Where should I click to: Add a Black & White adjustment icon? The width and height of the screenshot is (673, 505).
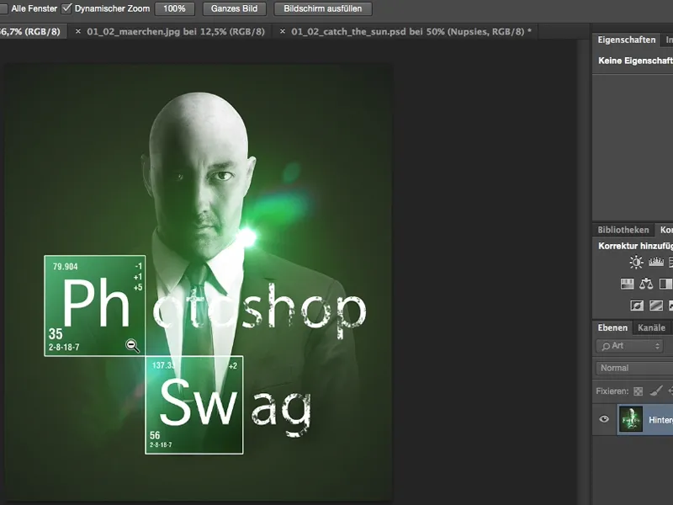[665, 284]
